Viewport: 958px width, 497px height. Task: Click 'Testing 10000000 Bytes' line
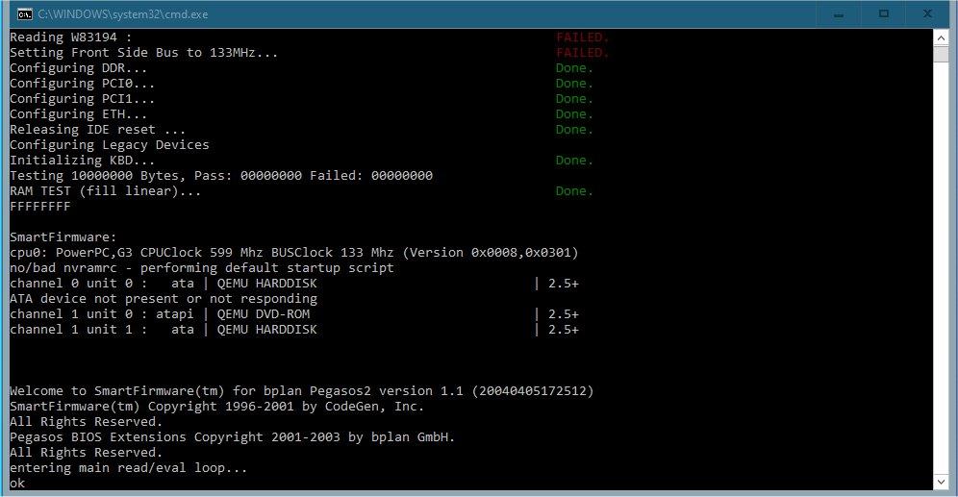tap(221, 176)
